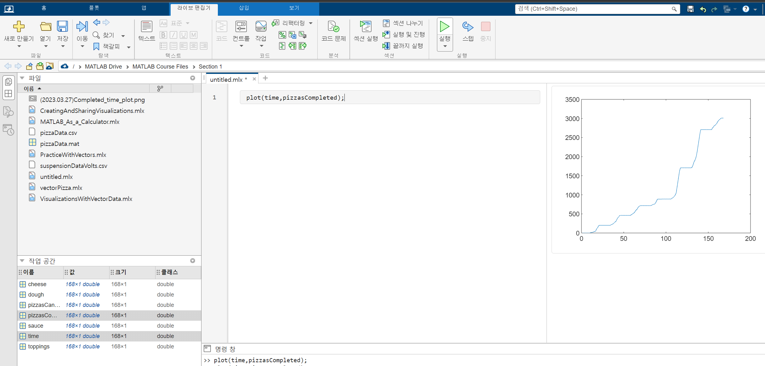Collapse the Workspace panel
Screen dimensions: 765x366
tap(22, 261)
